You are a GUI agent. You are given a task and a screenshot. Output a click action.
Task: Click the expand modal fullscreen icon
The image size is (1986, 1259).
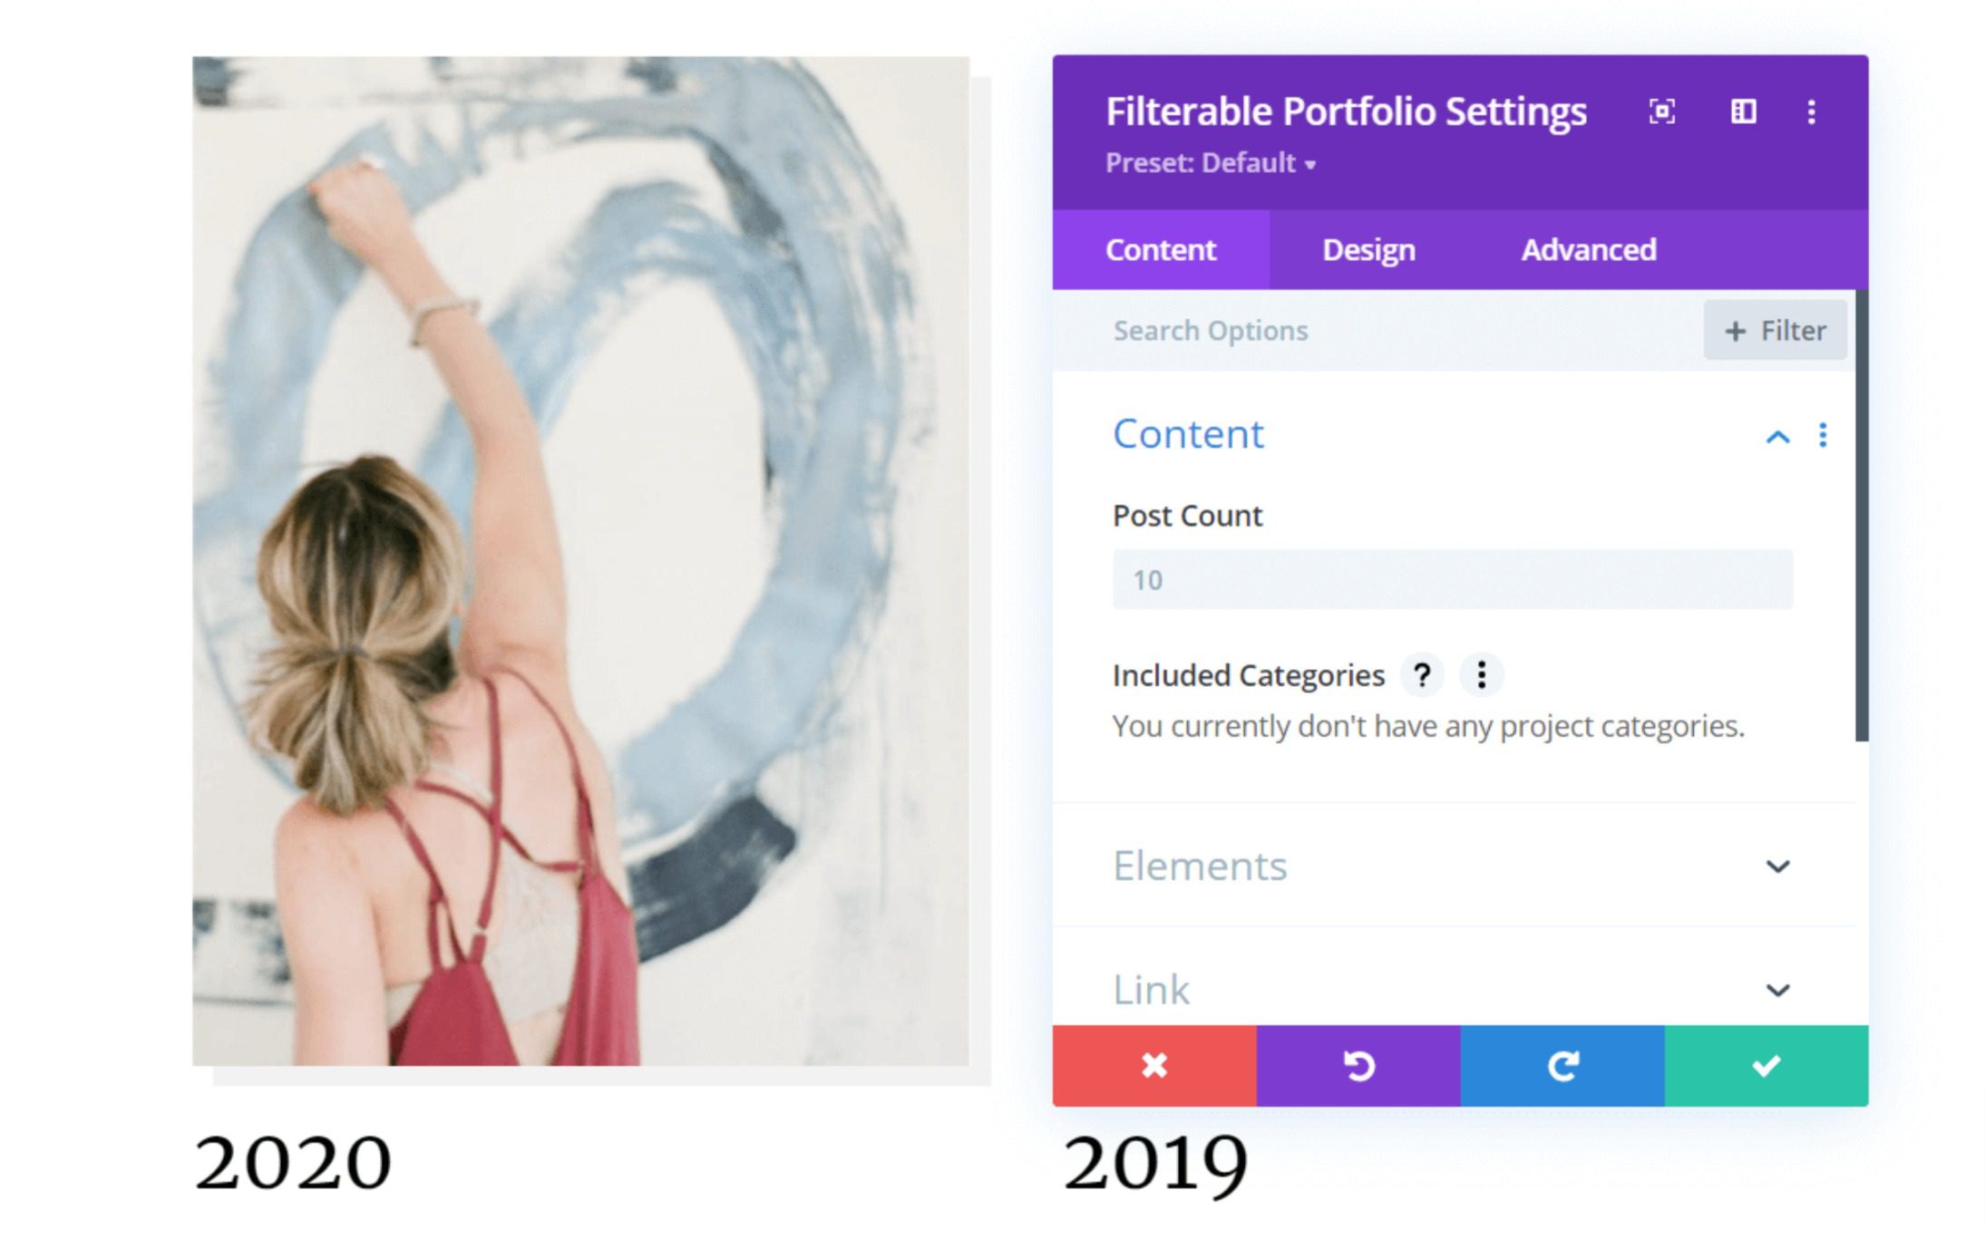pos(1661,111)
